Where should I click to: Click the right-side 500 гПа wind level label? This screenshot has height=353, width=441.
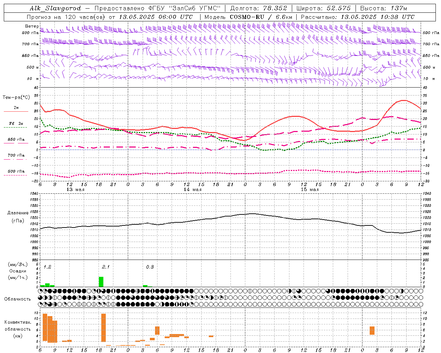pyautogui.click(x=431, y=33)
